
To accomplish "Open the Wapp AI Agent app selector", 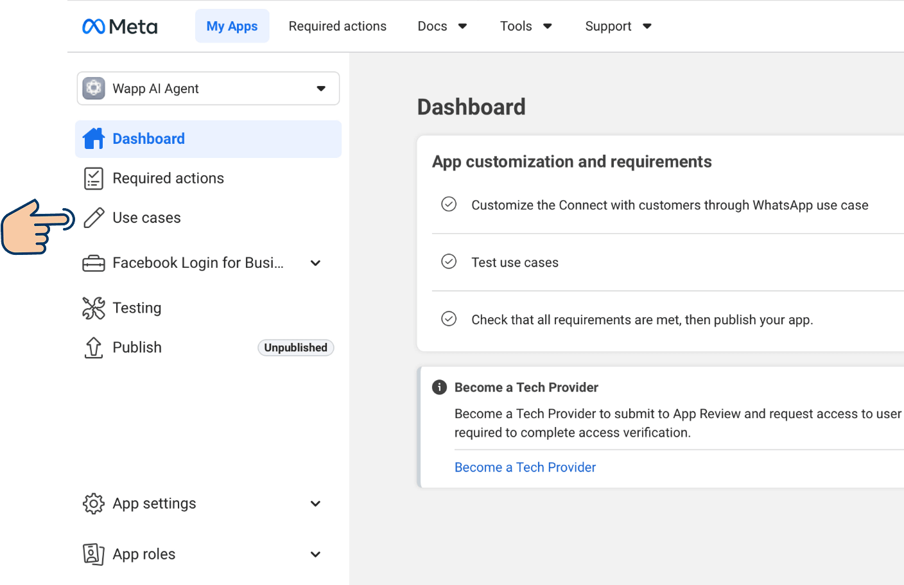I will (x=208, y=89).
